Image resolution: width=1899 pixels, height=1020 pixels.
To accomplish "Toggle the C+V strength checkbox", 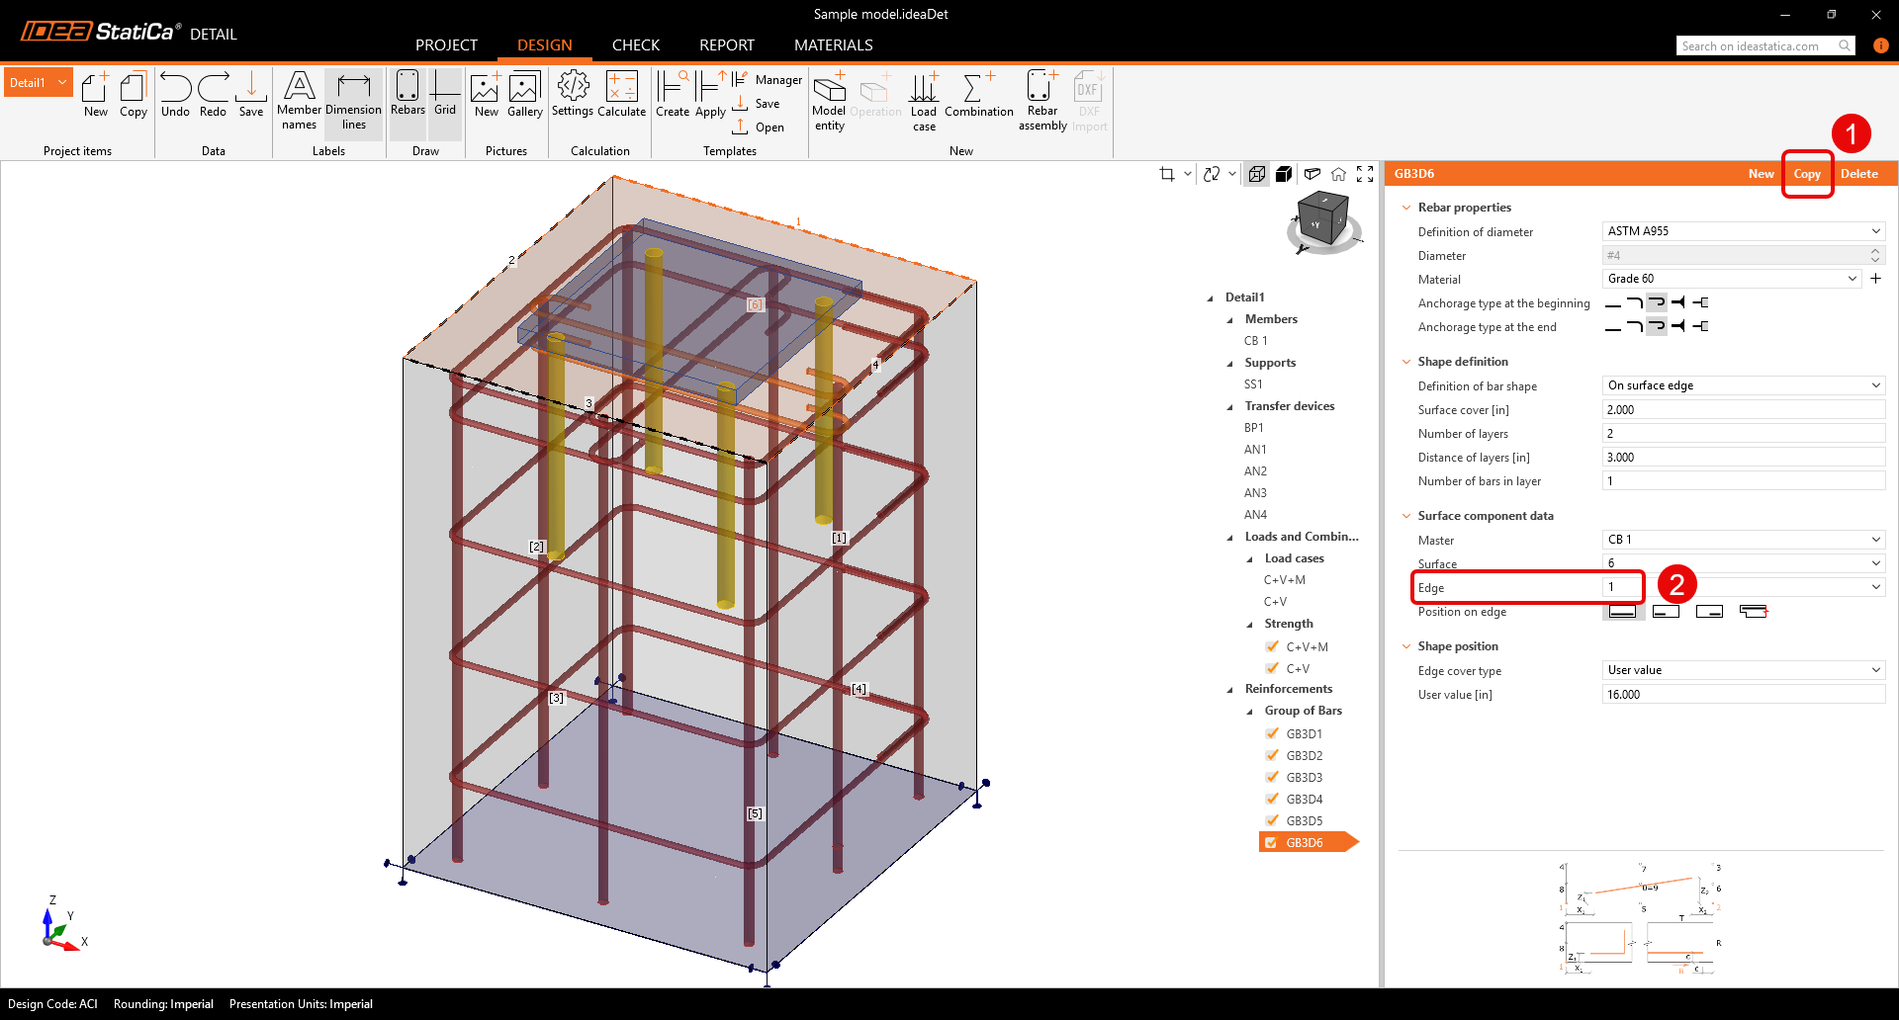I will click(1272, 668).
